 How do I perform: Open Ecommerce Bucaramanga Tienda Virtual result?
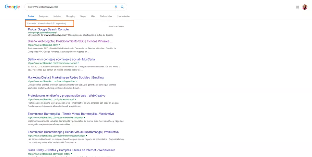tap(73, 132)
